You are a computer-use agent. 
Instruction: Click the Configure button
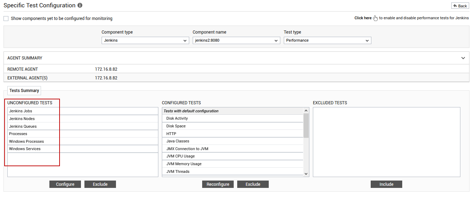tap(65, 184)
